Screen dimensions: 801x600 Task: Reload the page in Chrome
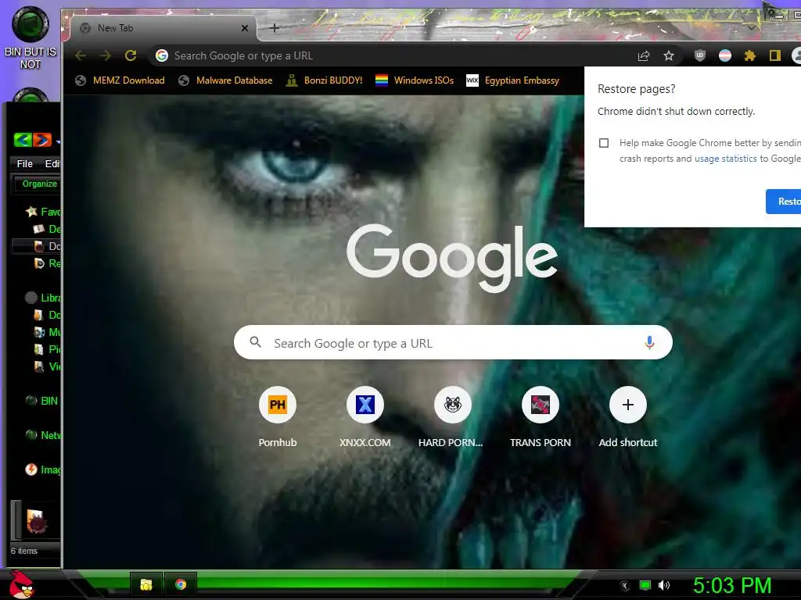tap(131, 55)
